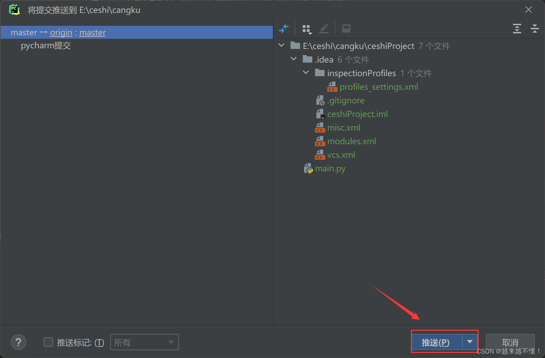
Task: Collapse the inspectionProfiles folder node
Action: point(306,72)
